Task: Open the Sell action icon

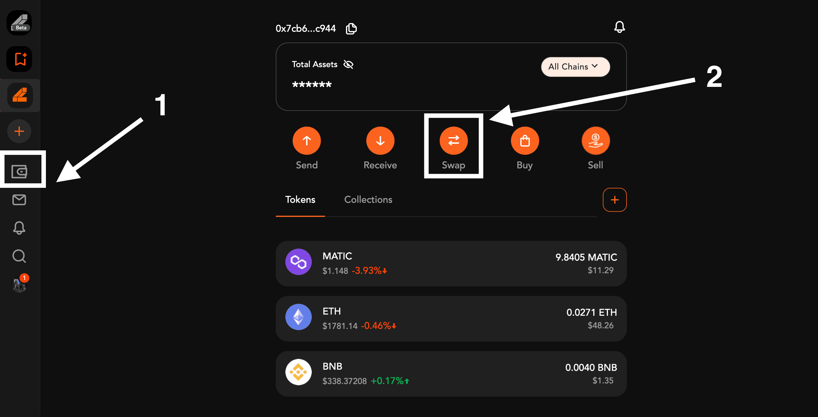Action: click(595, 141)
